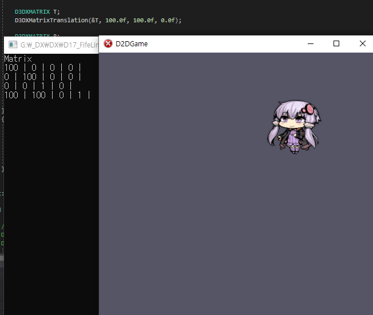
Task: Click console row '0 | 100 | 0 | 0 |'
Action: pos(43,77)
